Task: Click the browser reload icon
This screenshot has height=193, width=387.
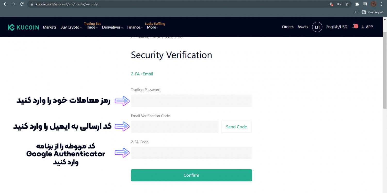Action: pyautogui.click(x=22, y=4)
